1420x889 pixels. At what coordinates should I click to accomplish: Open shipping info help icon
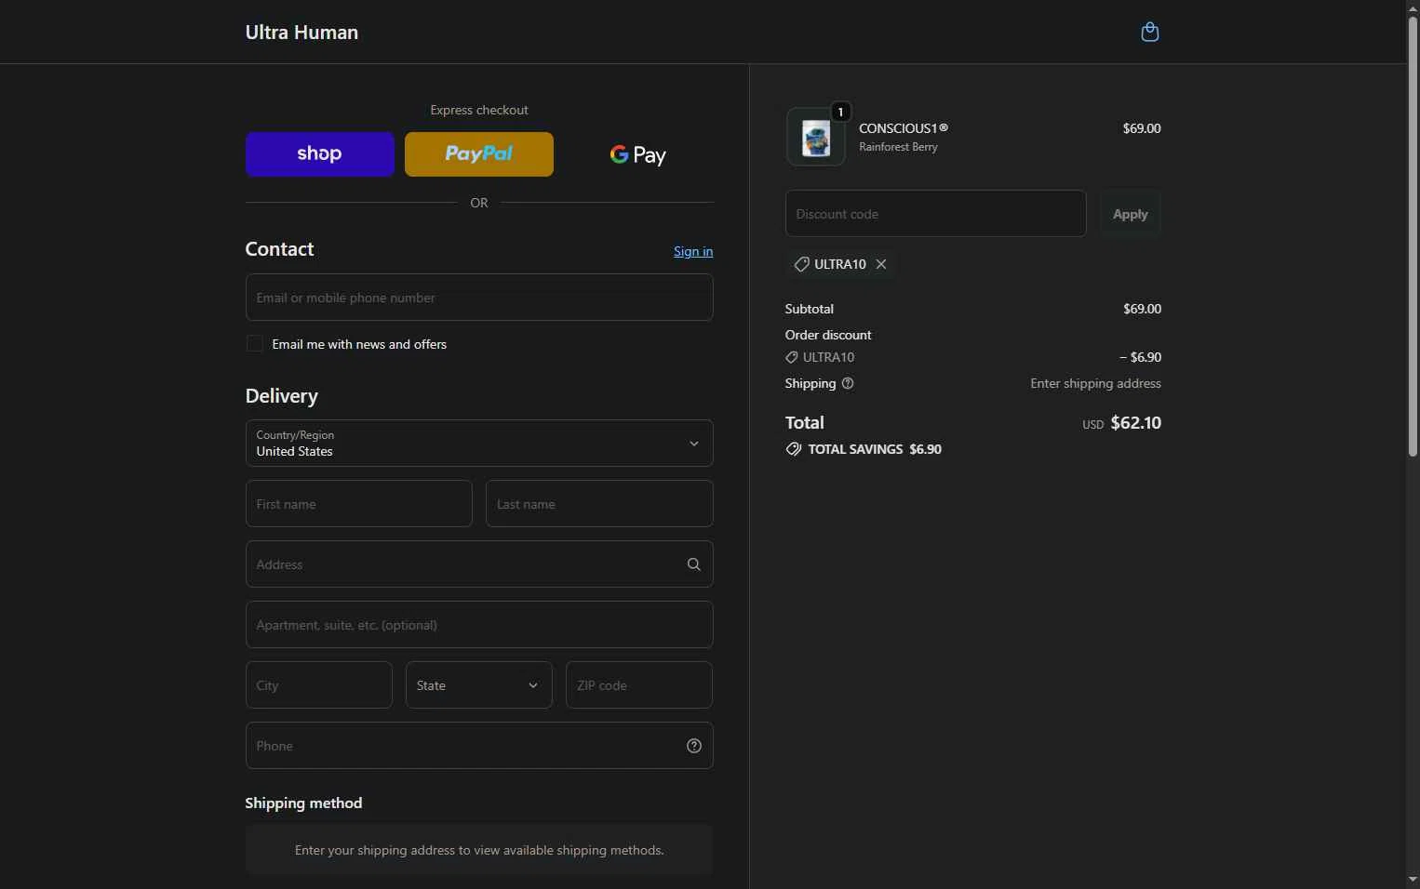point(848,383)
